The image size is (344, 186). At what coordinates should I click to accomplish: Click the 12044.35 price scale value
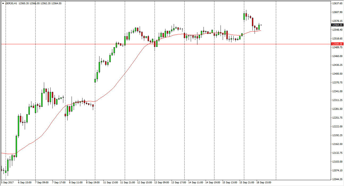(x=337, y=179)
